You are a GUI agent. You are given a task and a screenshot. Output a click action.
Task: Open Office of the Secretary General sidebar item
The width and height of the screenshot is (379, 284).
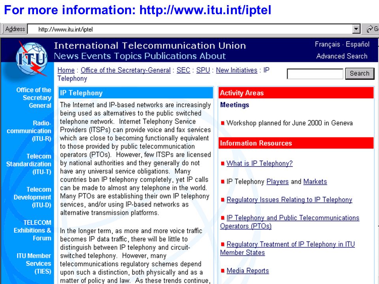tap(34, 98)
